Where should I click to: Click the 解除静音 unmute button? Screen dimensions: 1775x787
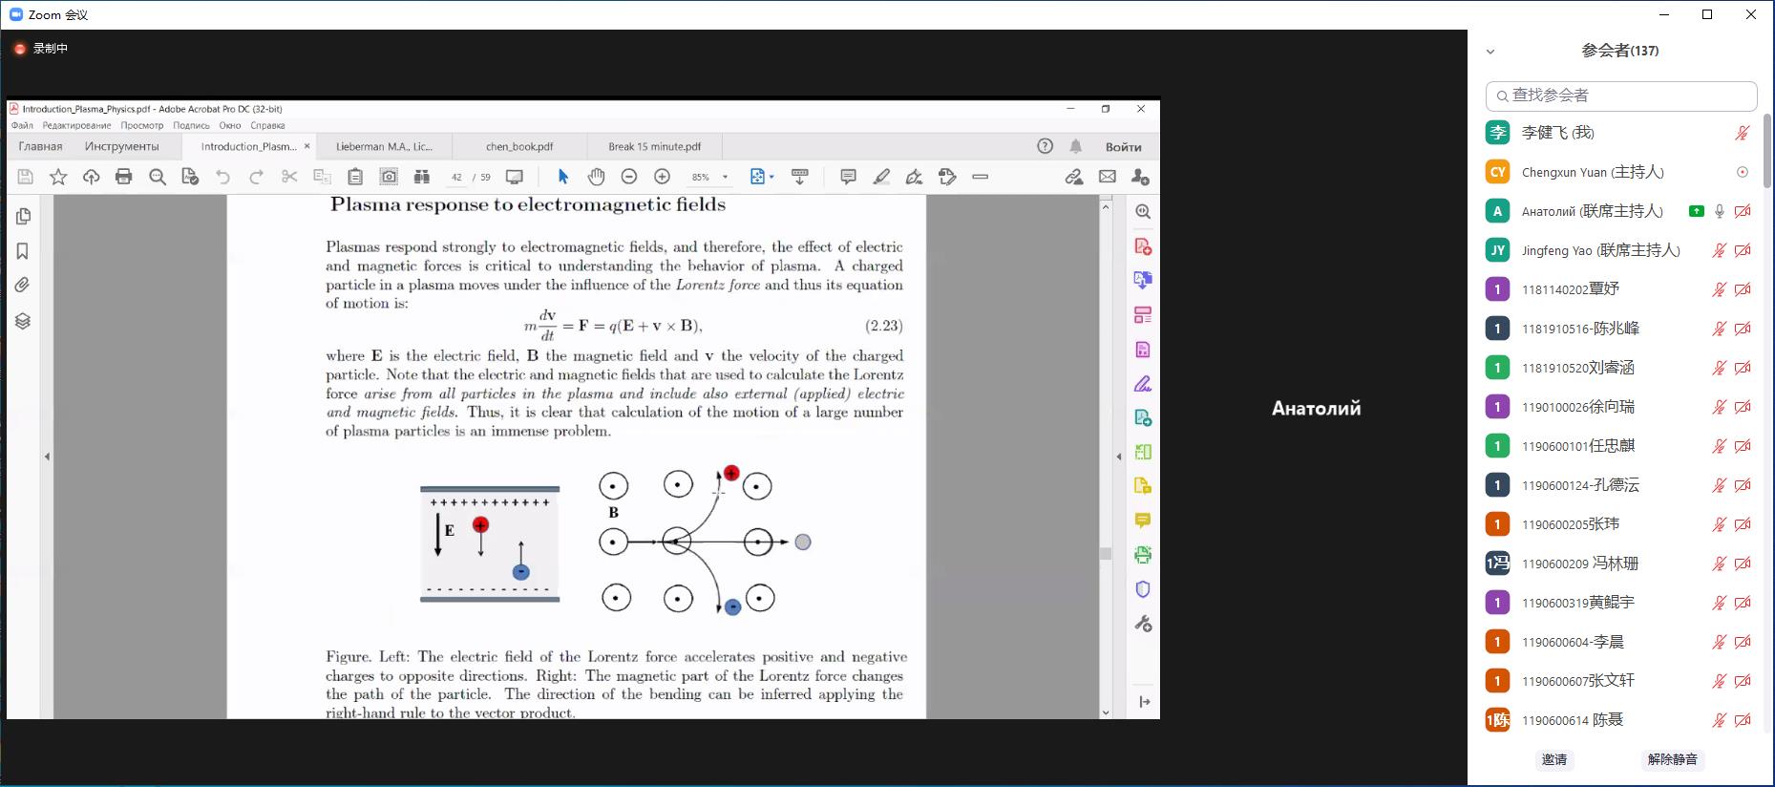click(x=1672, y=759)
